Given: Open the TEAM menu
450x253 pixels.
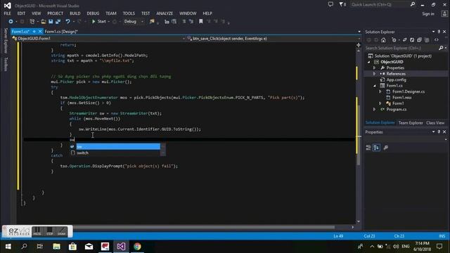Looking at the screenshot, I should [111, 13].
